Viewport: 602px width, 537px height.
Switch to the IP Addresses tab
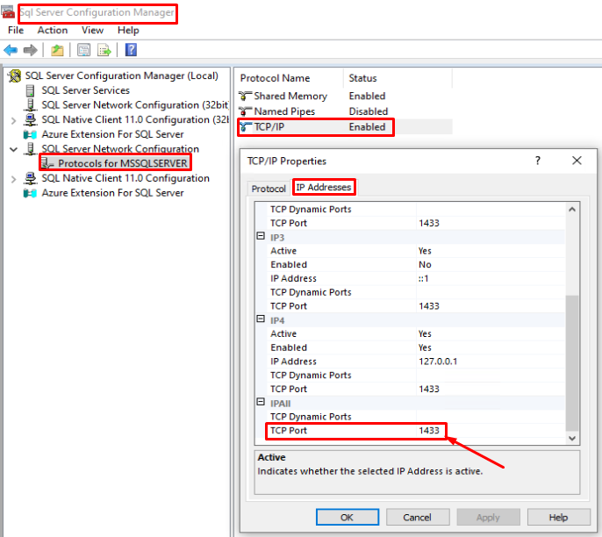coord(323,187)
